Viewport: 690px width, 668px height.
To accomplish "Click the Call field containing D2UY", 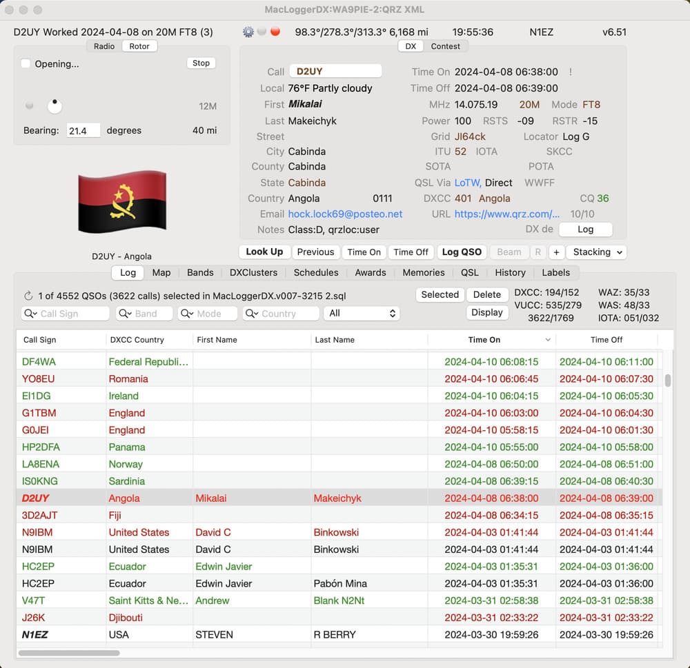I will (x=335, y=71).
